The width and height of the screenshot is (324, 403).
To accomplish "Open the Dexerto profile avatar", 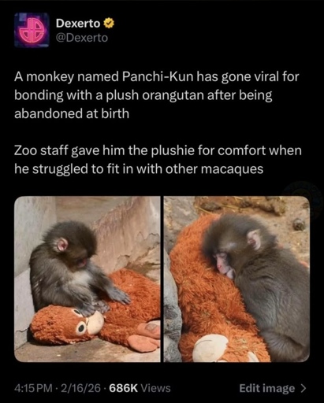I will pos(32,30).
